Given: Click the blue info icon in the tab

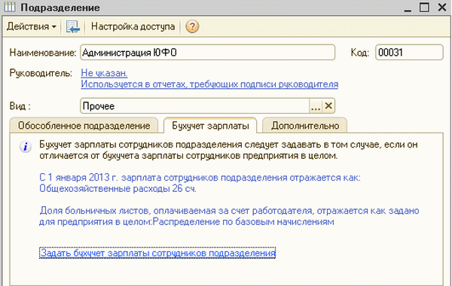Looking at the screenshot, I should click(x=26, y=147).
